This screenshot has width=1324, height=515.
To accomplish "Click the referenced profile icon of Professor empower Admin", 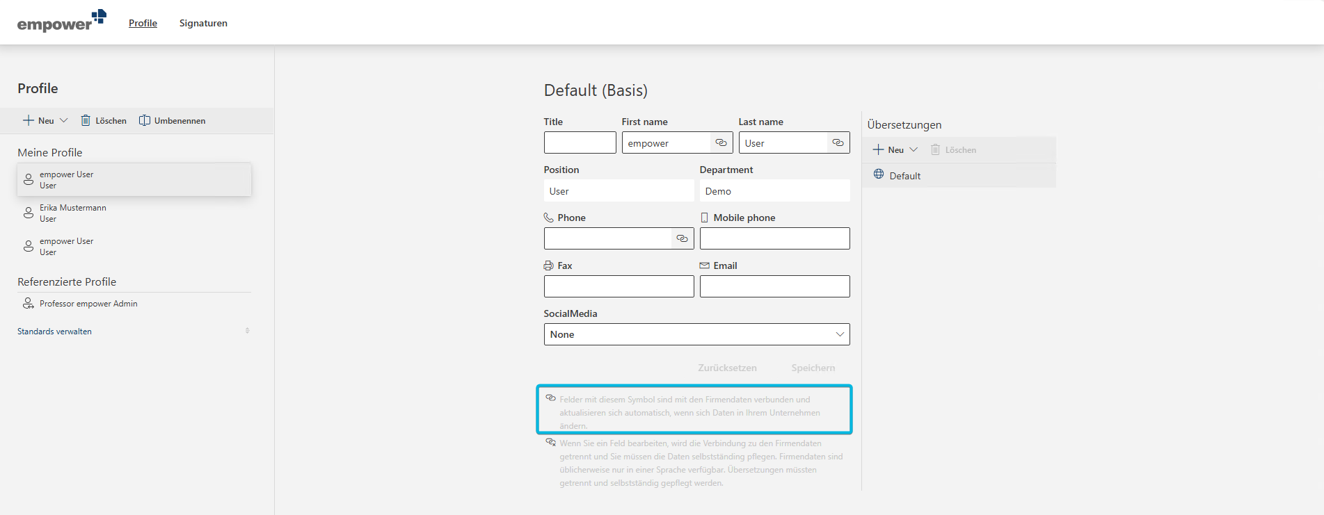I will click(x=29, y=303).
